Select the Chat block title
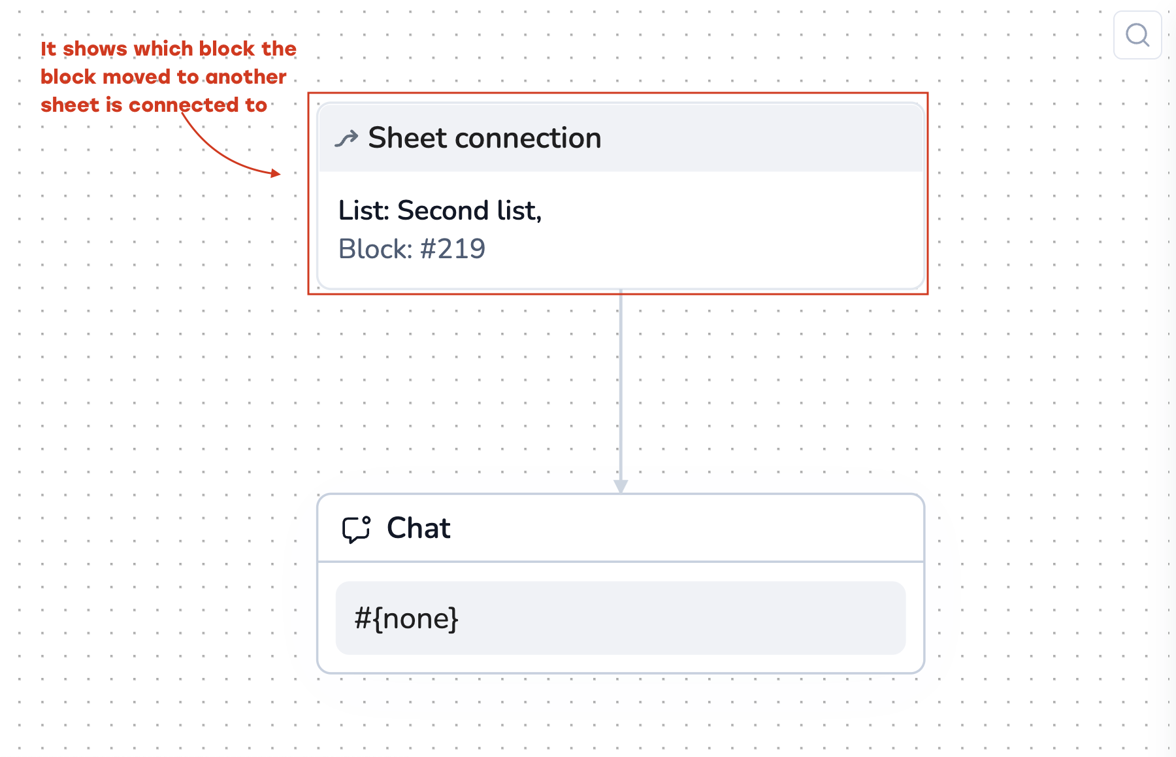This screenshot has height=757, width=1176. pyautogui.click(x=418, y=528)
